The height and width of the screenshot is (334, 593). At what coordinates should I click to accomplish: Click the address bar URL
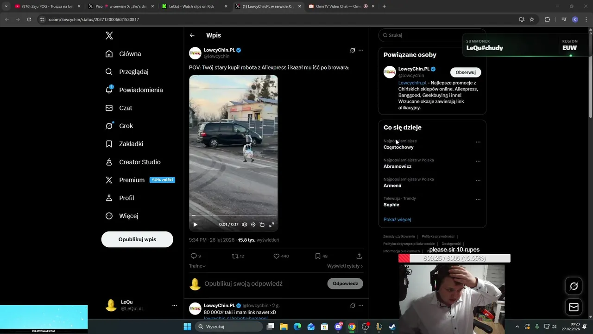click(94, 19)
